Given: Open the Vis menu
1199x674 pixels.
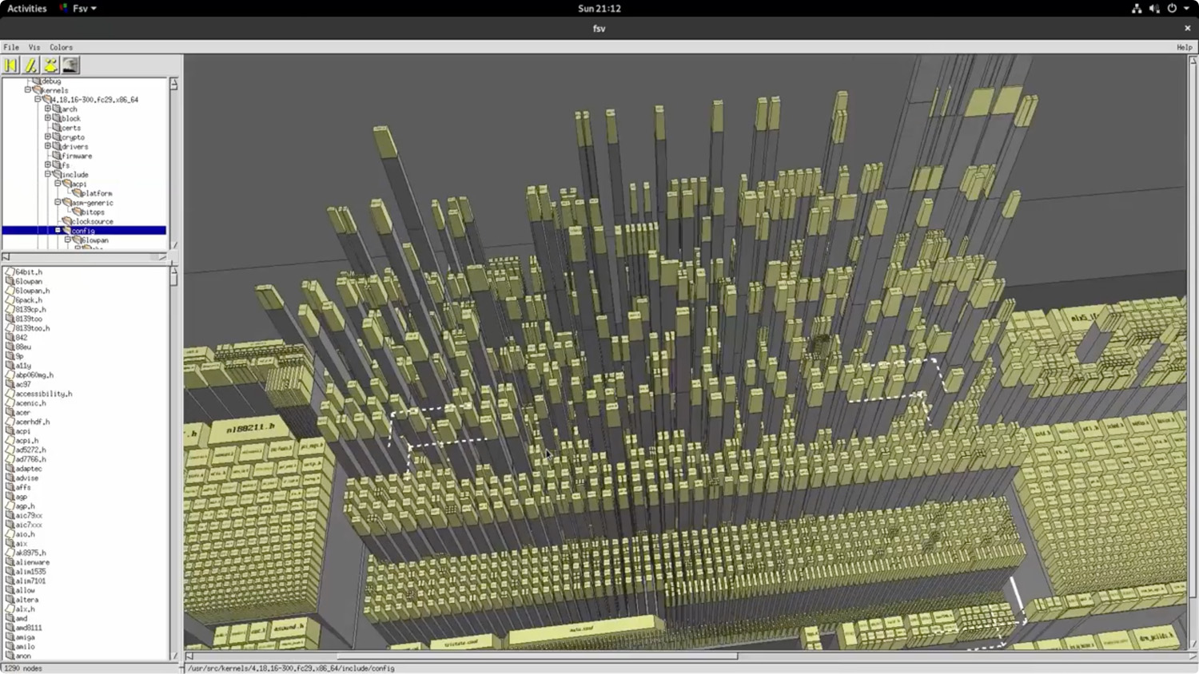Looking at the screenshot, I should [34, 47].
